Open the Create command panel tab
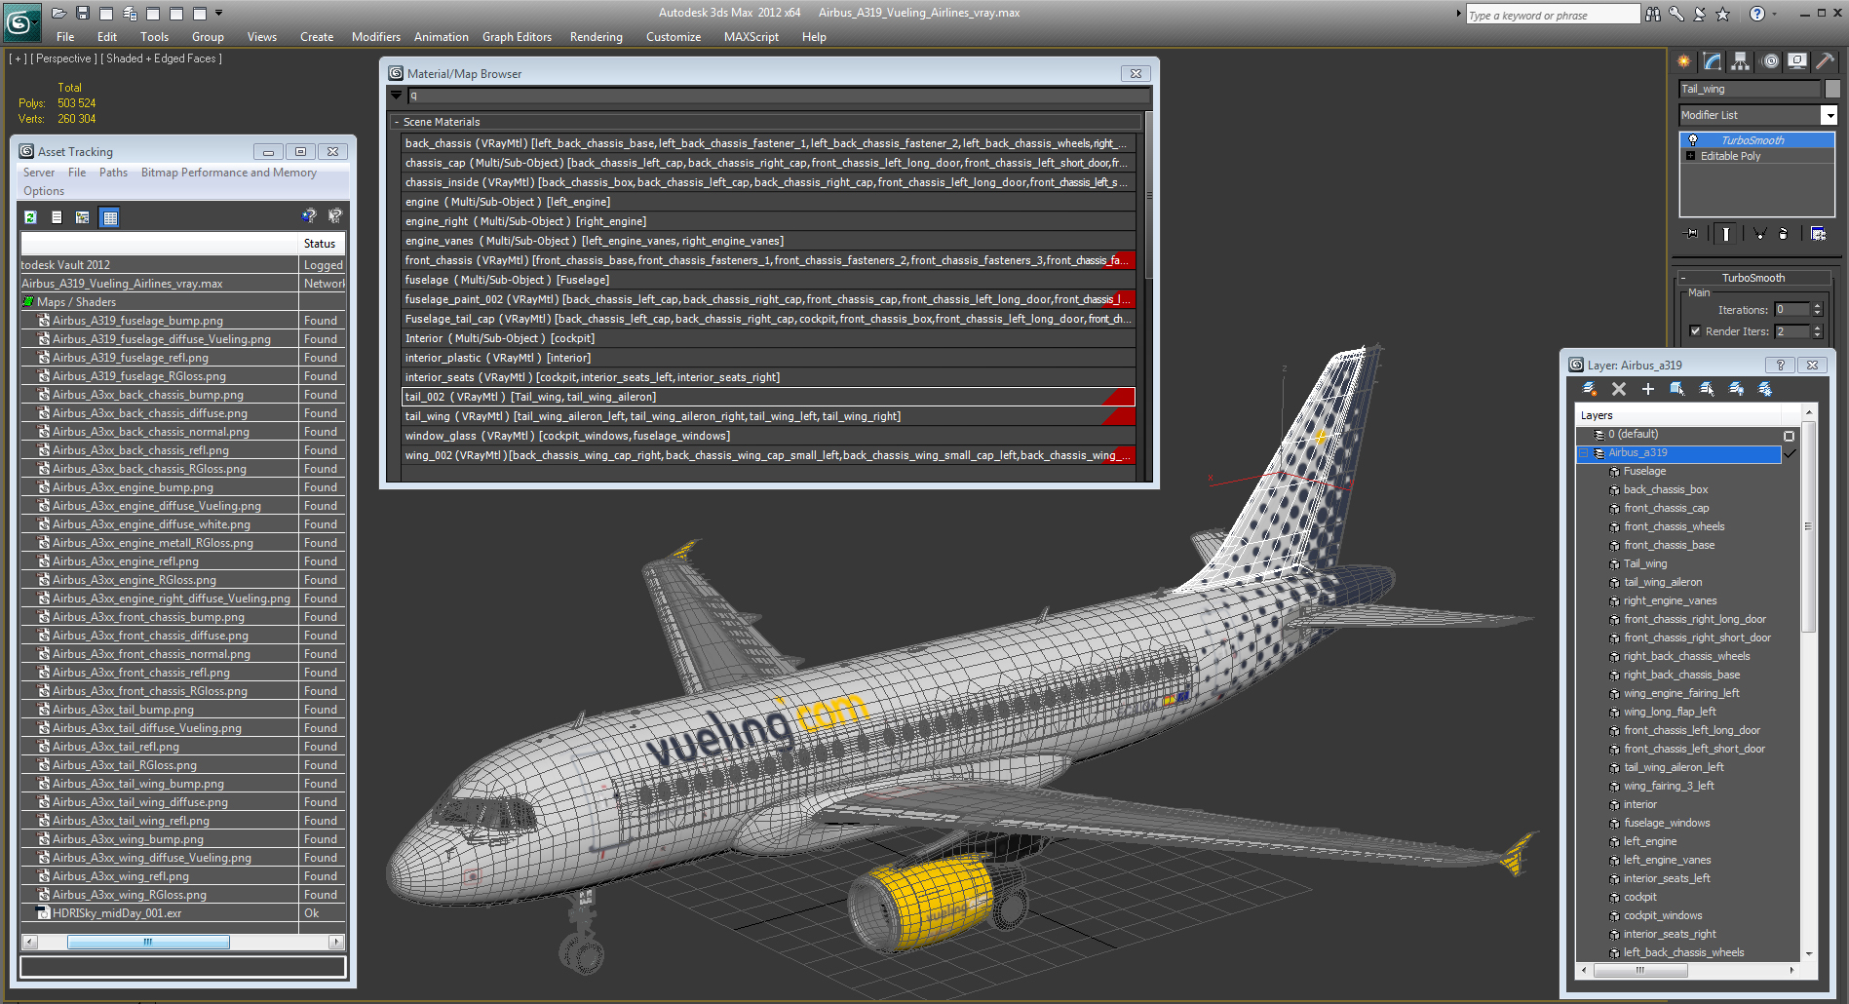 pos(1684,61)
